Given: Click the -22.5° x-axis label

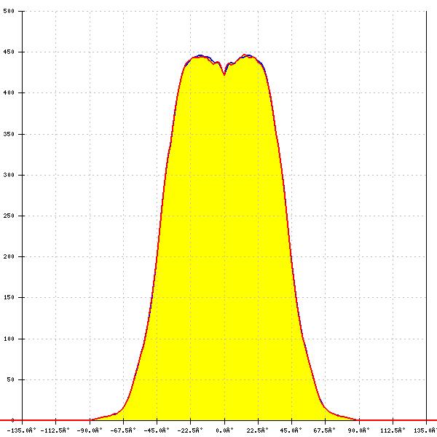Looking at the screenshot, I should (190, 430).
